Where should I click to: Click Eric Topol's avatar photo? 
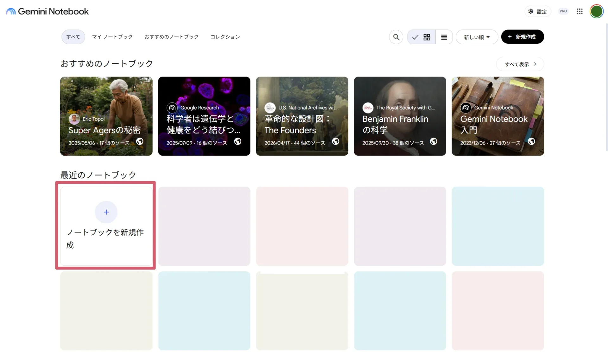click(x=74, y=119)
